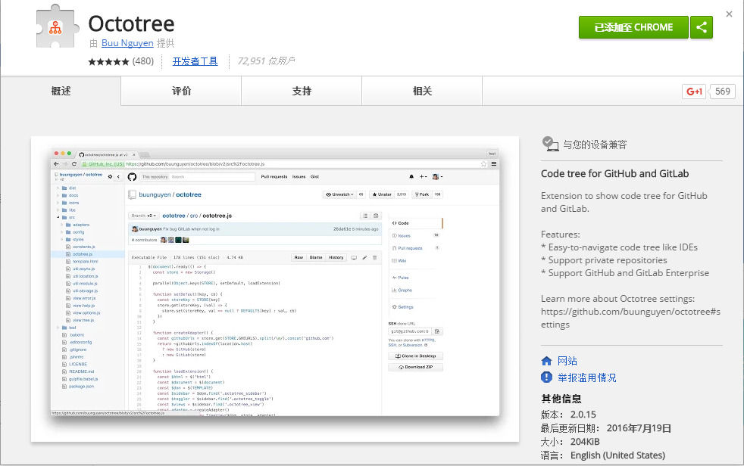The height and width of the screenshot is (466, 744).
Task: Click the green share icon button
Action: [702, 27]
